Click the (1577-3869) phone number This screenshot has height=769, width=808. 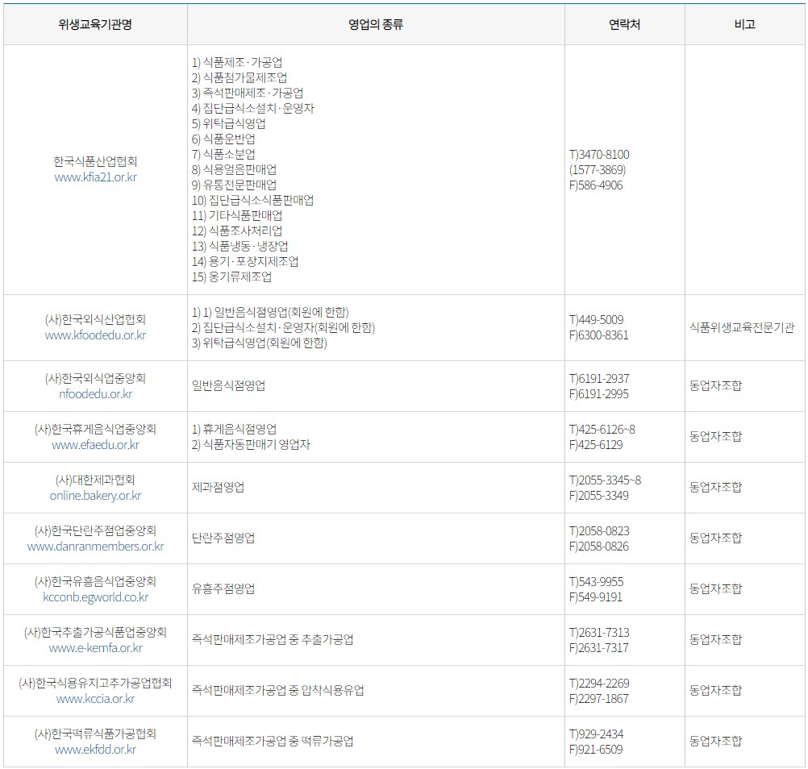598,171
